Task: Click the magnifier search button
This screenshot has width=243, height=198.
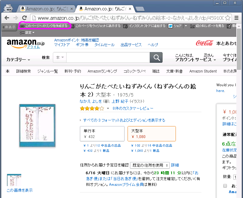Action: (156, 58)
